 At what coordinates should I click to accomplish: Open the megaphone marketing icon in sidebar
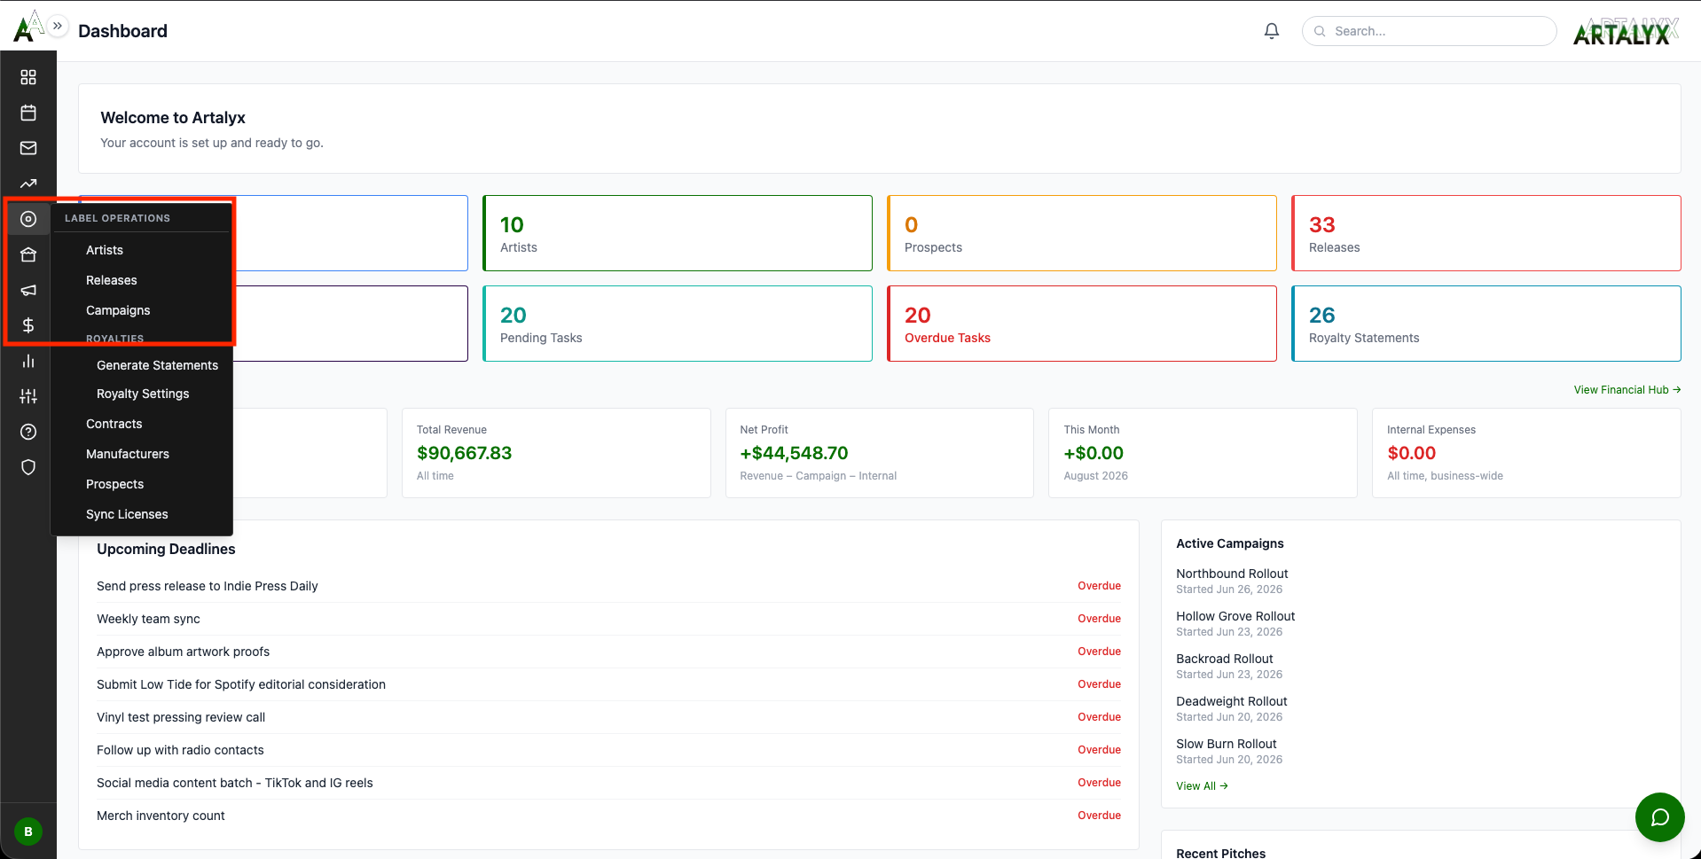(28, 290)
